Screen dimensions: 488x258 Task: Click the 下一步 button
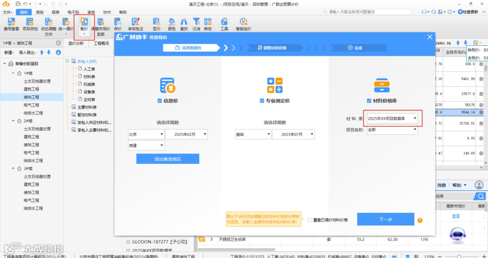[x=385, y=219]
